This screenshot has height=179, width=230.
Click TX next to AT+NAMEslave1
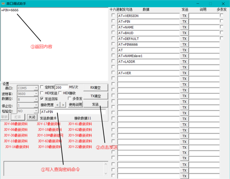pyautogui.click(x=184, y=56)
